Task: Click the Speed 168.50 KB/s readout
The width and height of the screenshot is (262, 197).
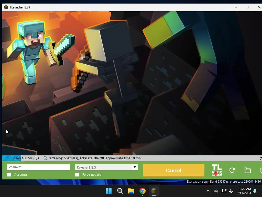Action: (25, 158)
